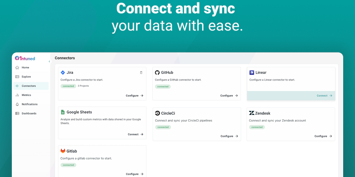
Task: Click the arrow on Google Sheets' Connect
Action: tap(142, 134)
